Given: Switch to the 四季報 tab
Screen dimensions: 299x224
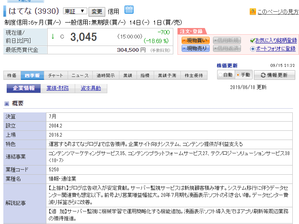Looking at the screenshot, I should pyautogui.click(x=32, y=75).
